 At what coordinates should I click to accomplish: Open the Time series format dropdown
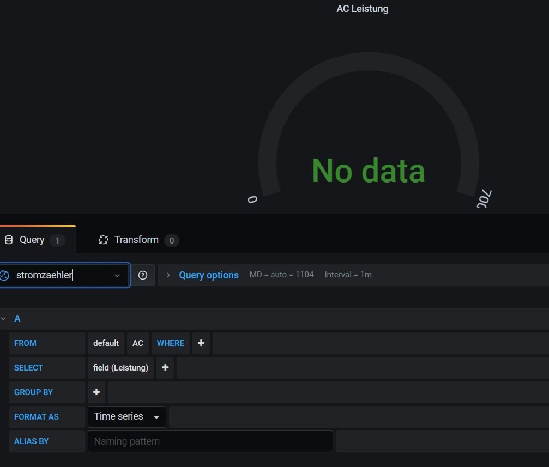[126, 417]
